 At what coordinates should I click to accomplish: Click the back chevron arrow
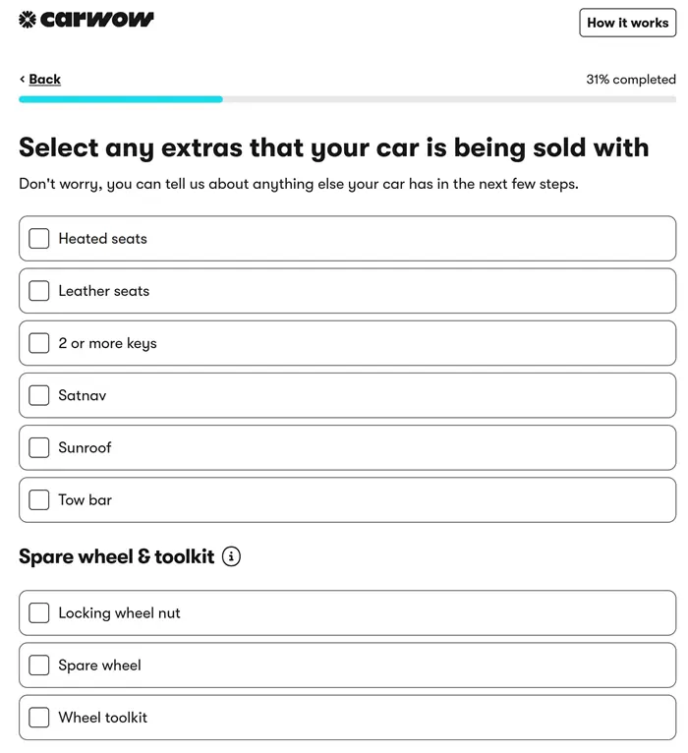point(22,79)
